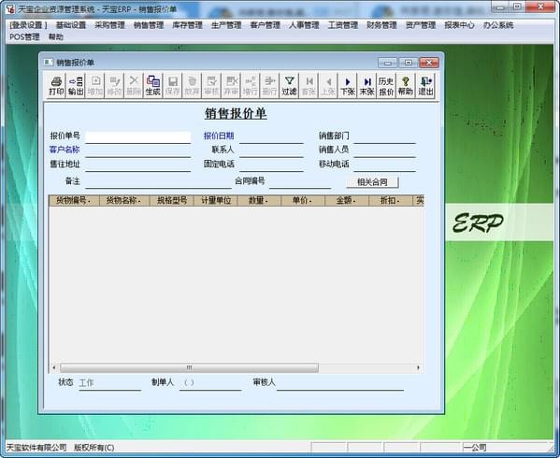Focus the 报价单号 input field
The image size is (560, 458).
pyautogui.click(x=137, y=137)
